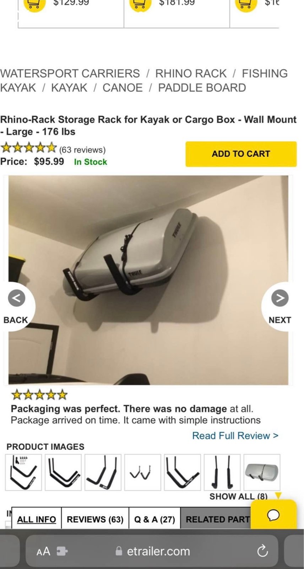
Task: Click ADD TO CART button
Action: point(241,154)
